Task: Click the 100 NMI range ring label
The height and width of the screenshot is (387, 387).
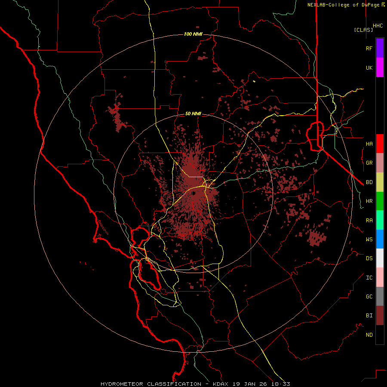Action: 193,34
